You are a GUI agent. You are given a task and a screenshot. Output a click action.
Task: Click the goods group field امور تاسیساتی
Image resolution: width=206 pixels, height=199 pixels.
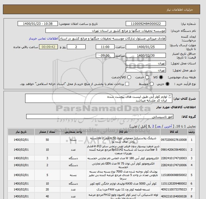click(x=100, y=117)
